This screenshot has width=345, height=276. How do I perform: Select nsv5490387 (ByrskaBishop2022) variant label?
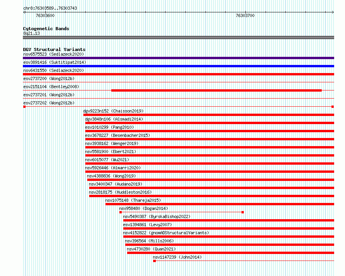click(157, 216)
